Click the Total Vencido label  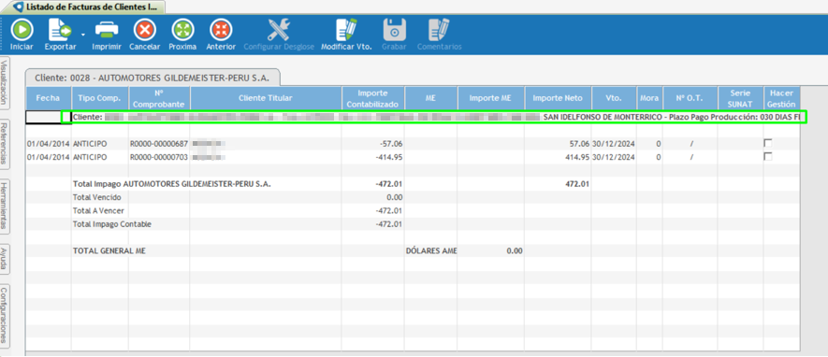(96, 198)
